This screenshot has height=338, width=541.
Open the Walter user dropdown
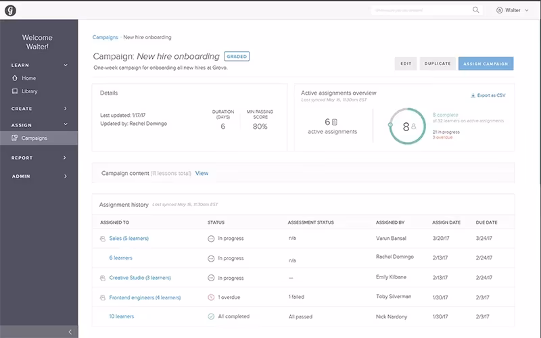[513, 10]
